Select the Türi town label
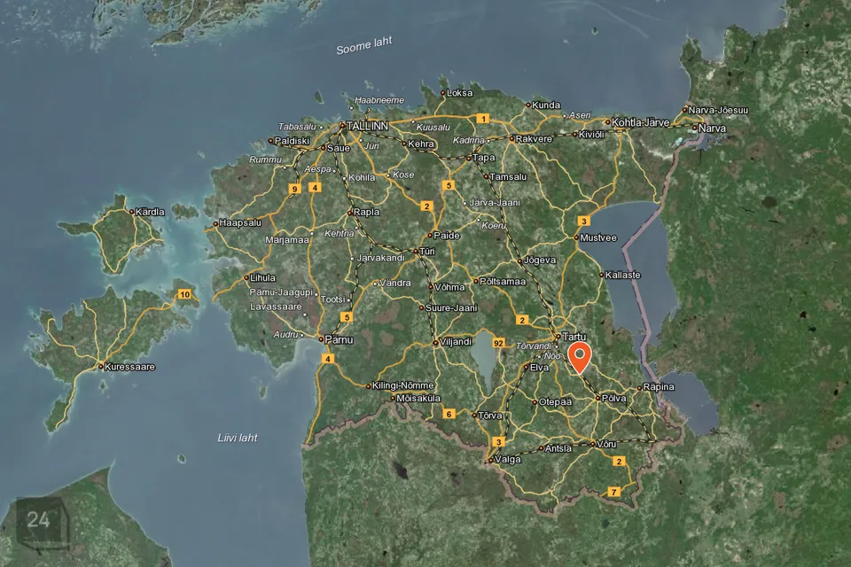This screenshot has width=851, height=567. pyautogui.click(x=426, y=252)
